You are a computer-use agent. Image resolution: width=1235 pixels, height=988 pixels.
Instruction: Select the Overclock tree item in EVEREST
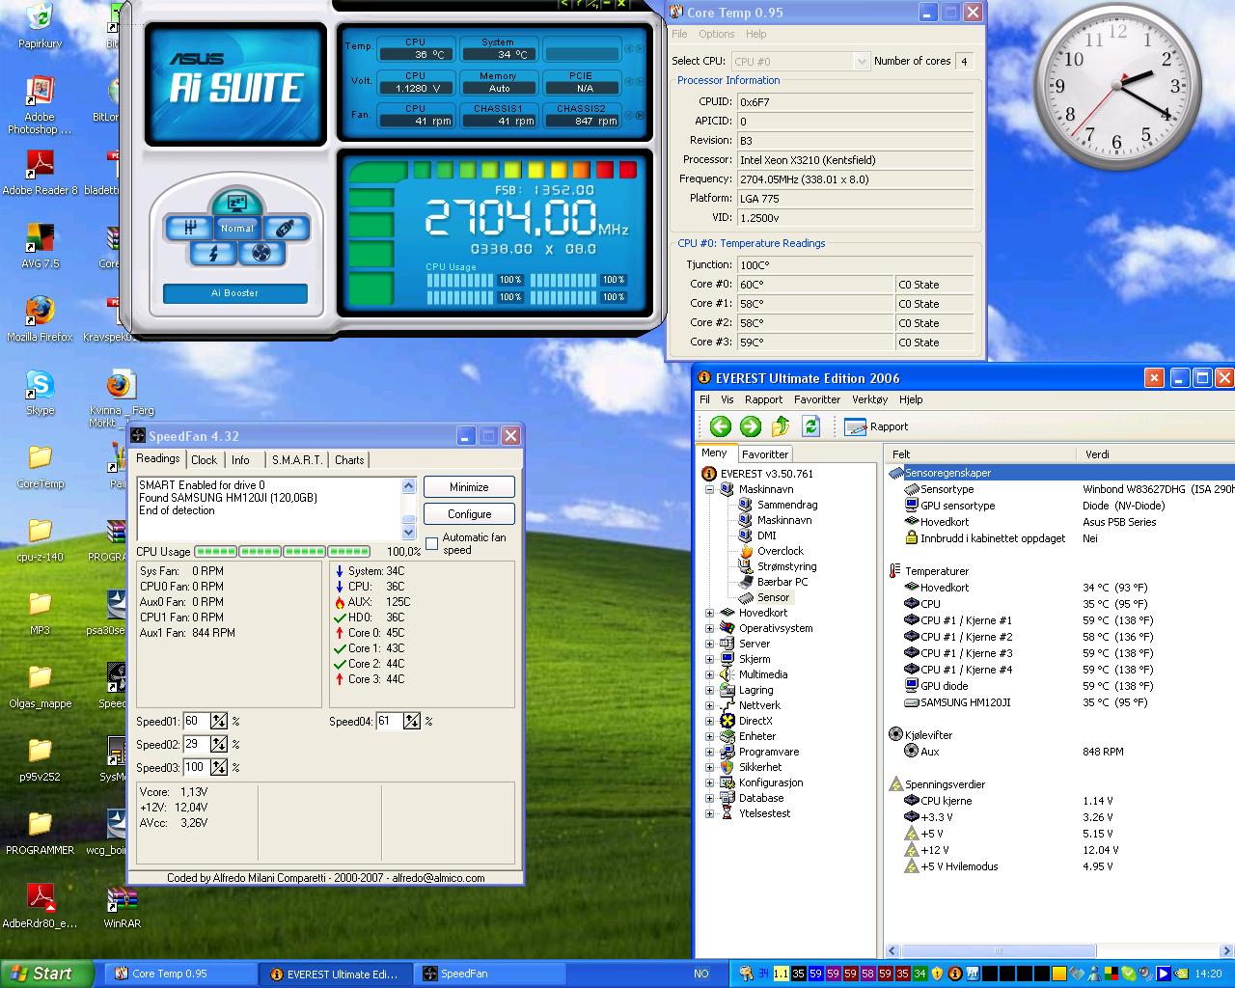[x=770, y=551]
